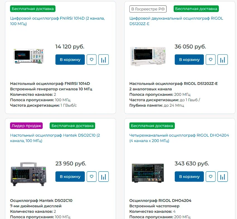The height and width of the screenshot is (219, 237).
Task: Add RIGOL DS1202Z-E to comparison chart icon
Action: point(223,60)
